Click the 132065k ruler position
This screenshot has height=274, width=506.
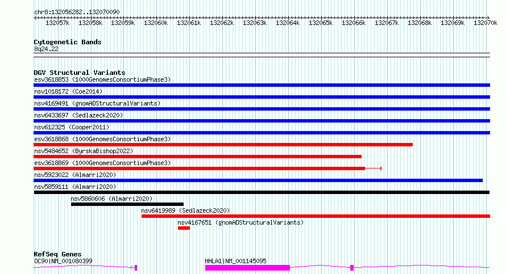click(321, 23)
